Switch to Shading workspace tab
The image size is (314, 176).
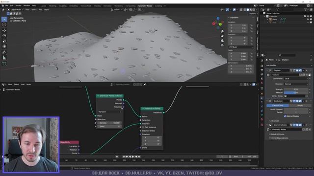[x=97, y=6]
